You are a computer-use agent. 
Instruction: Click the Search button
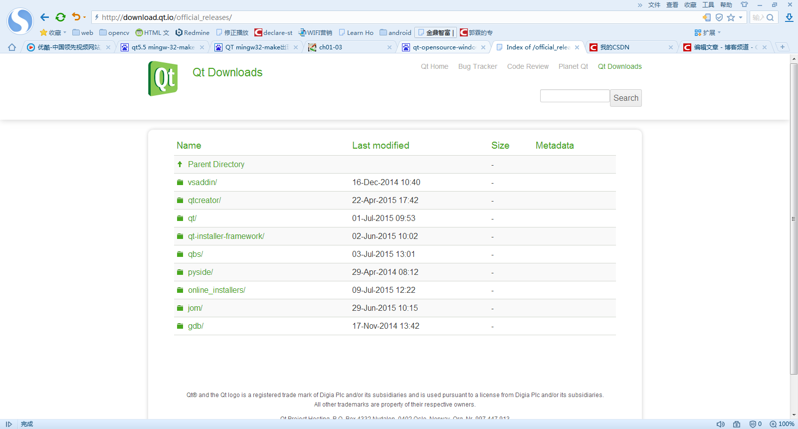click(626, 98)
